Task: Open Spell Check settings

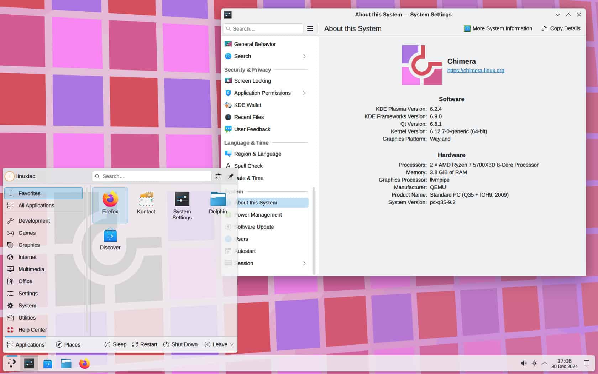Action: click(248, 166)
